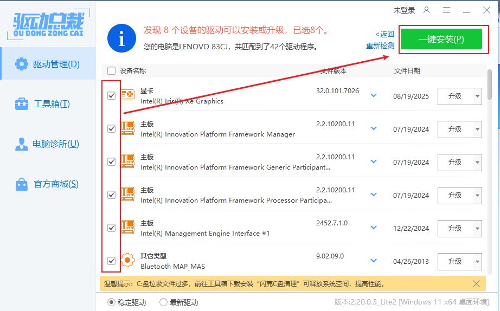Image resolution: width=500 pixels, height=311 pixels.
Task: Click the Bluetooth MAP_MAS device gear icon
Action: pyautogui.click(x=127, y=261)
